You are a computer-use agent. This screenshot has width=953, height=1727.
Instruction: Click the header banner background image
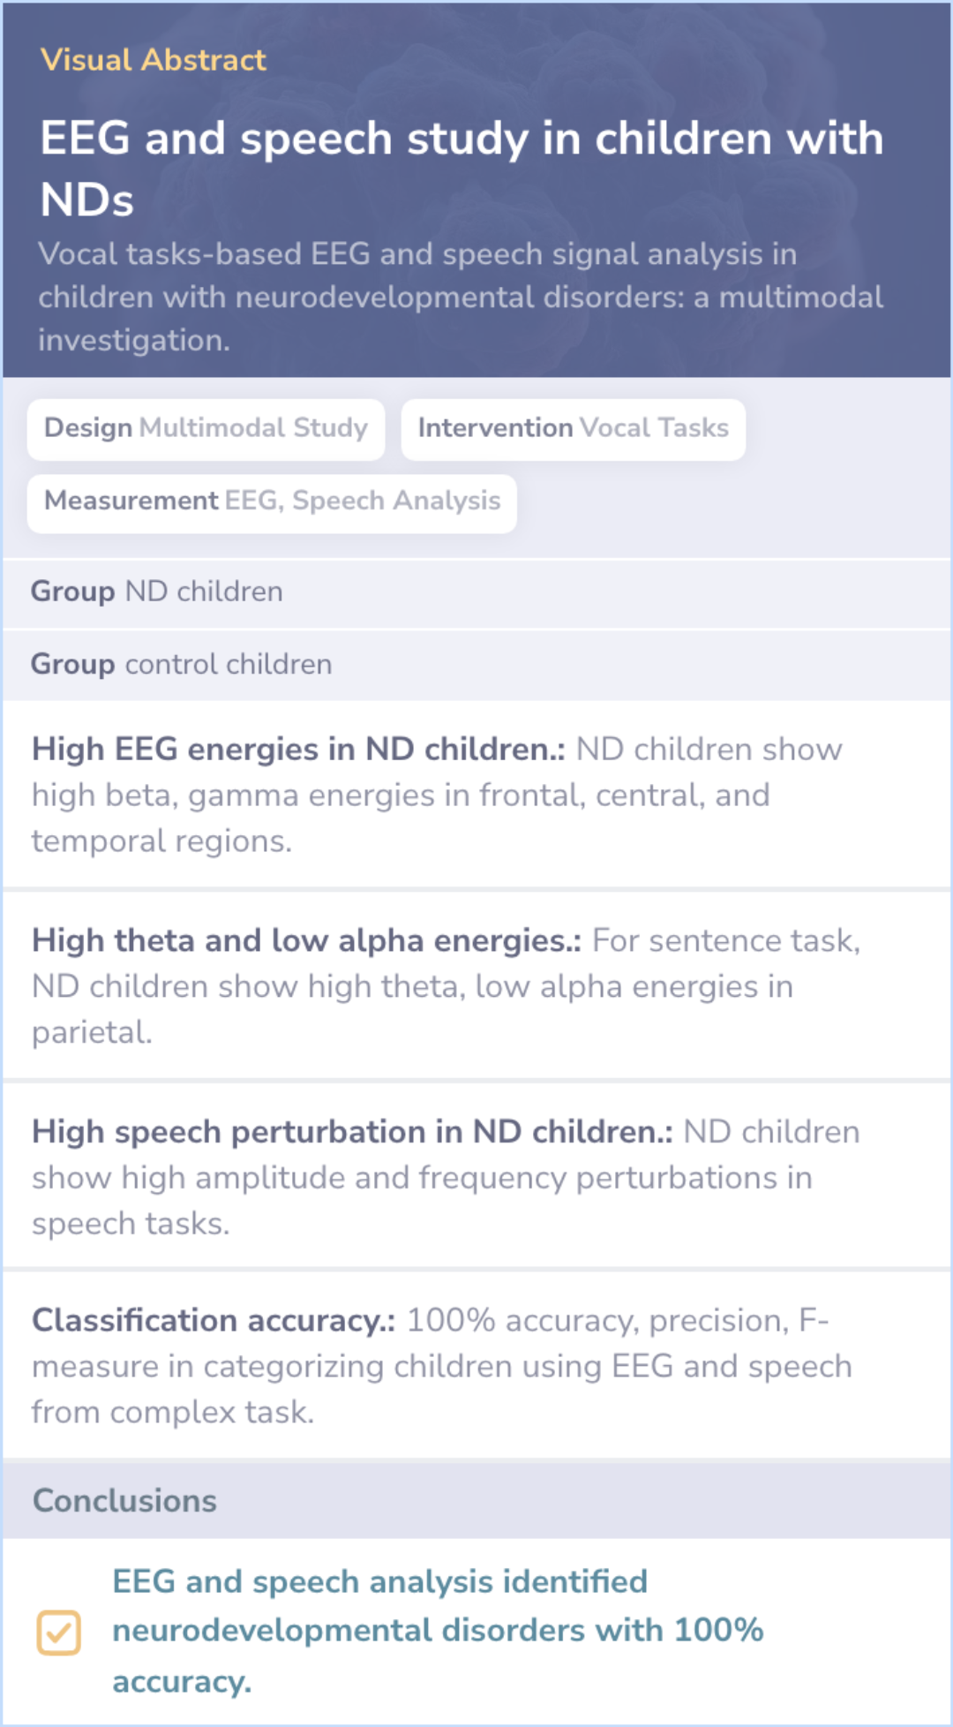pos(476,190)
